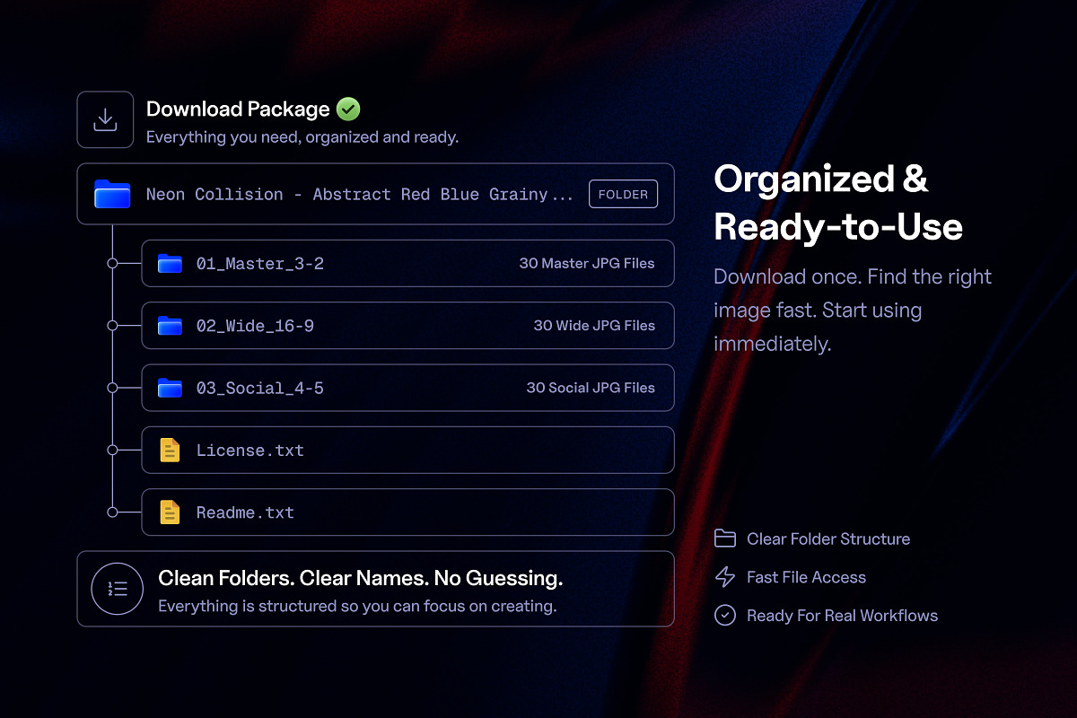Click the download package icon

[105, 119]
